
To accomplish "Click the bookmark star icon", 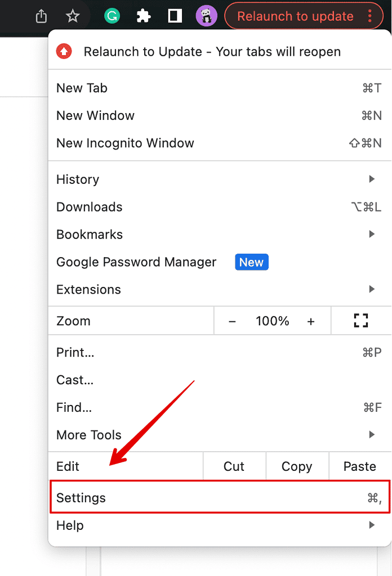I will click(x=73, y=16).
